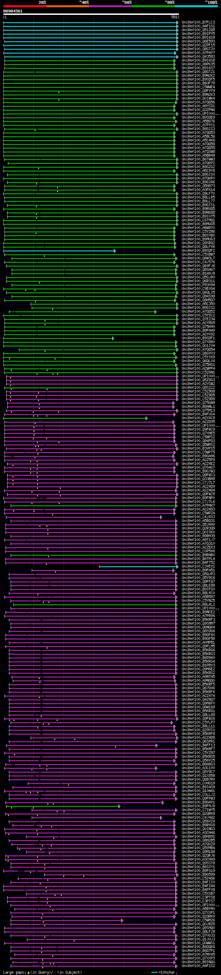Pick the UniRef100_A7QXW8 hit label

[x=198, y=152]
